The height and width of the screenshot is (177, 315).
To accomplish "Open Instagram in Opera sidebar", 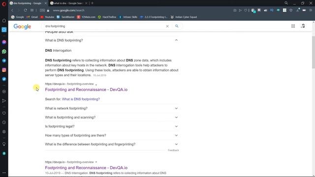I will pos(4,70).
